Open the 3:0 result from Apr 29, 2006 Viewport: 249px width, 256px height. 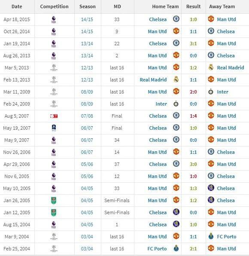click(x=193, y=164)
